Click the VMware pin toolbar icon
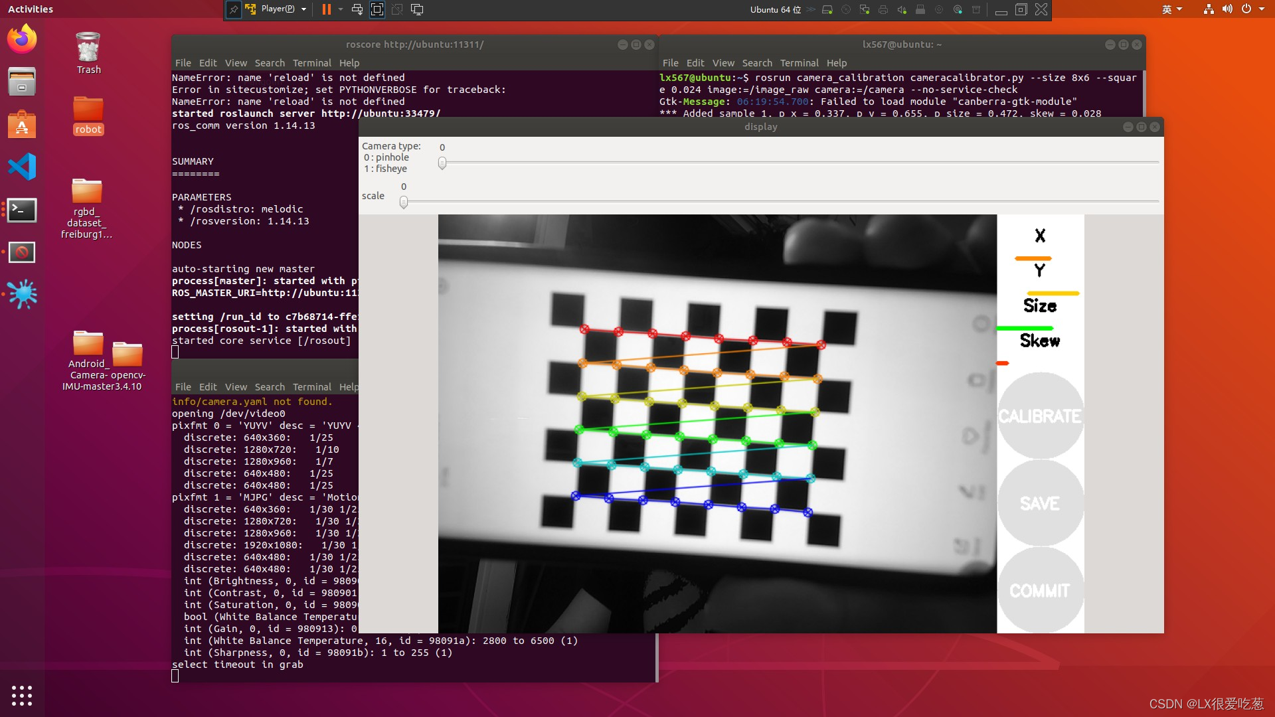This screenshot has height=717, width=1275. 233,9
